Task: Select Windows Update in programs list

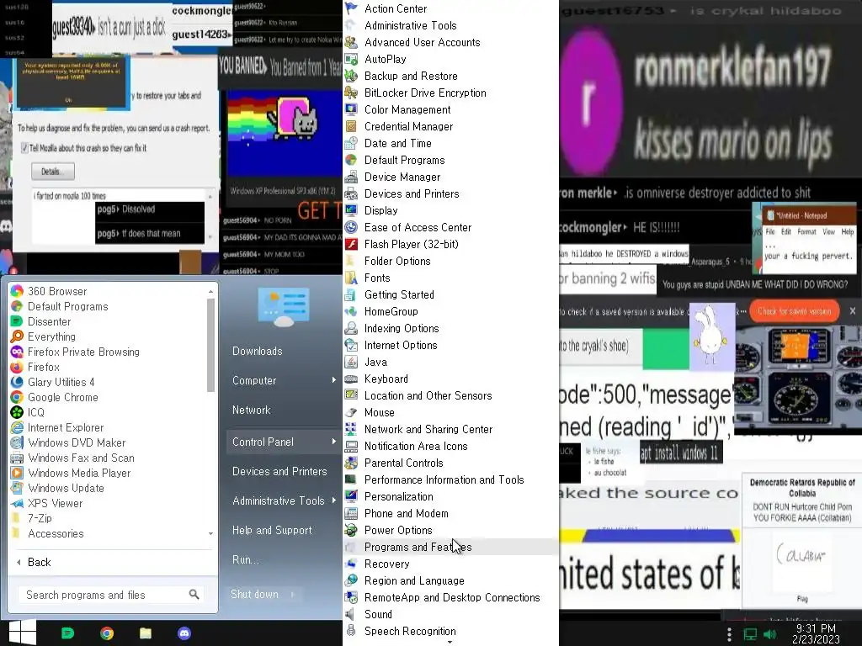Action: [57, 488]
